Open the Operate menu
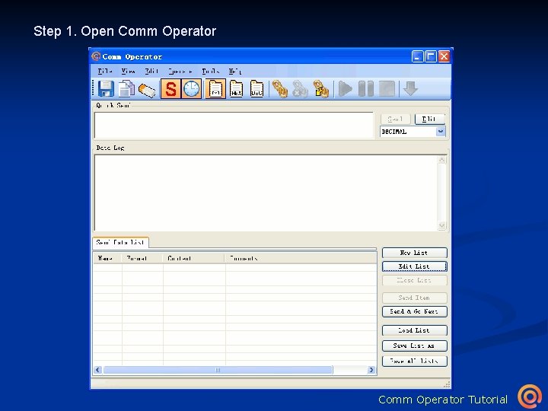This screenshot has height=411, width=548. [x=180, y=72]
